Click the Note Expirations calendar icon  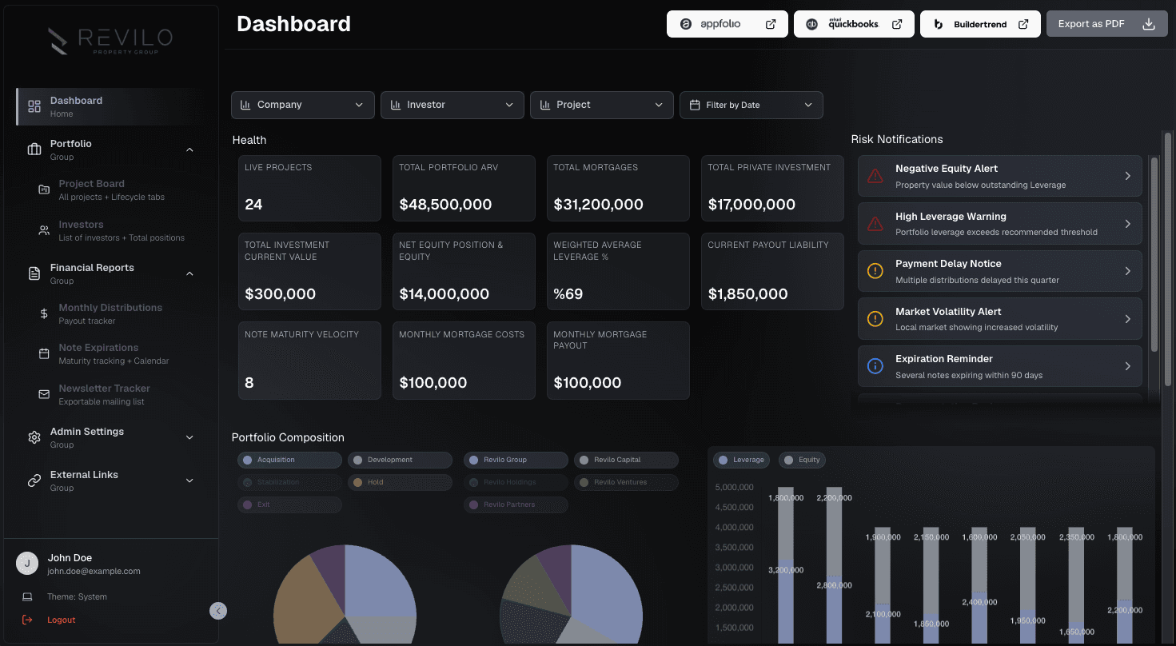click(x=44, y=353)
